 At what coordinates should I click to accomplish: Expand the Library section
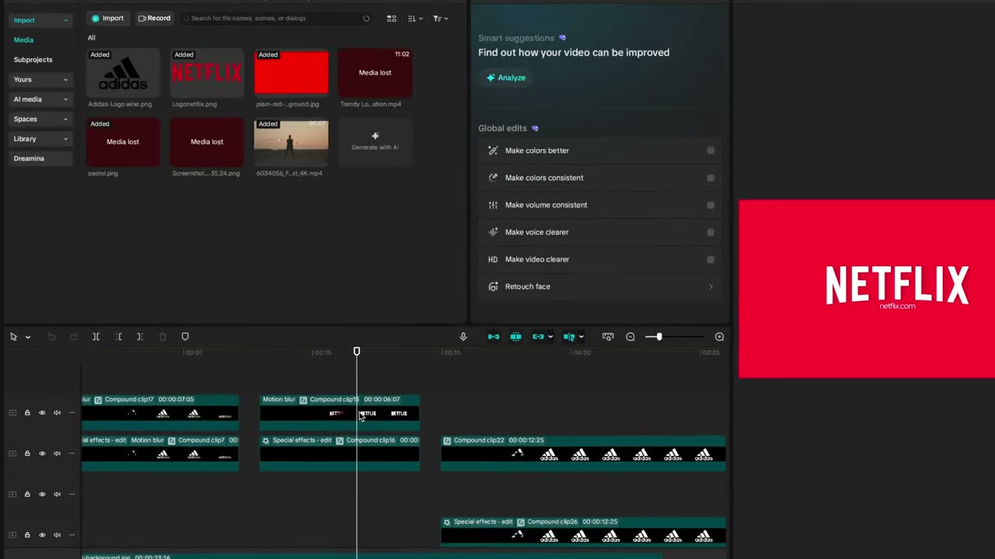click(x=40, y=139)
